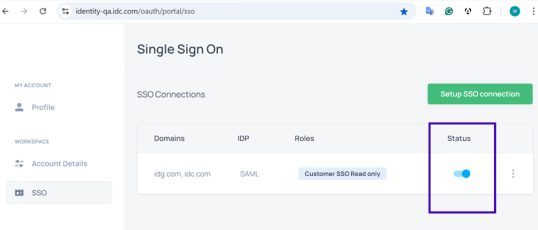Click the Domains column header
This screenshot has height=230, width=538.
tap(169, 138)
